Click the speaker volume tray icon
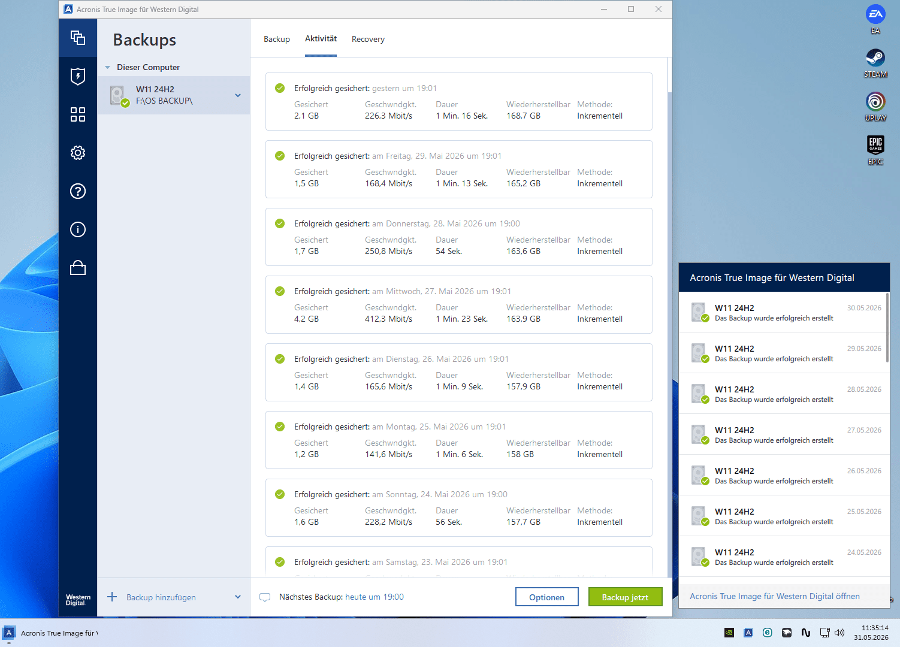 point(839,633)
